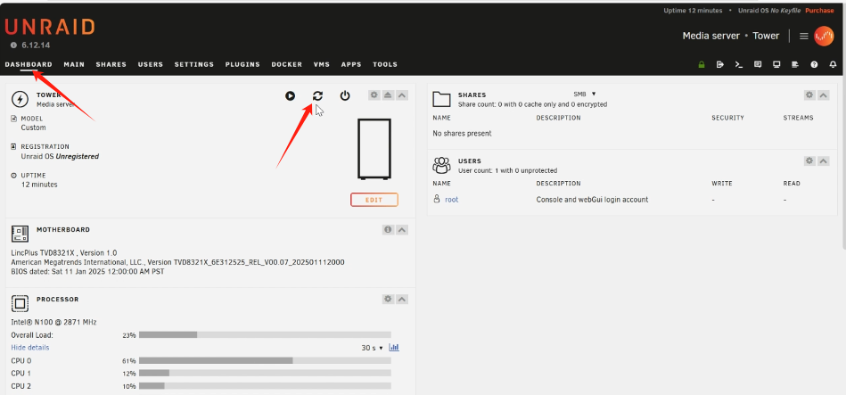Open the Plugins tab
Image resolution: width=846 pixels, height=395 pixels.
pyautogui.click(x=242, y=64)
